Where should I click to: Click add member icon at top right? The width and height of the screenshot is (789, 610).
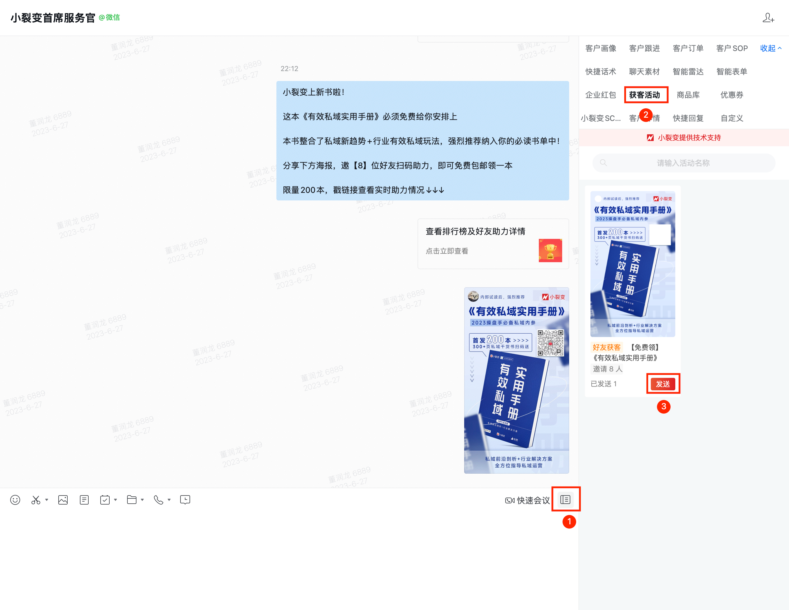click(768, 18)
